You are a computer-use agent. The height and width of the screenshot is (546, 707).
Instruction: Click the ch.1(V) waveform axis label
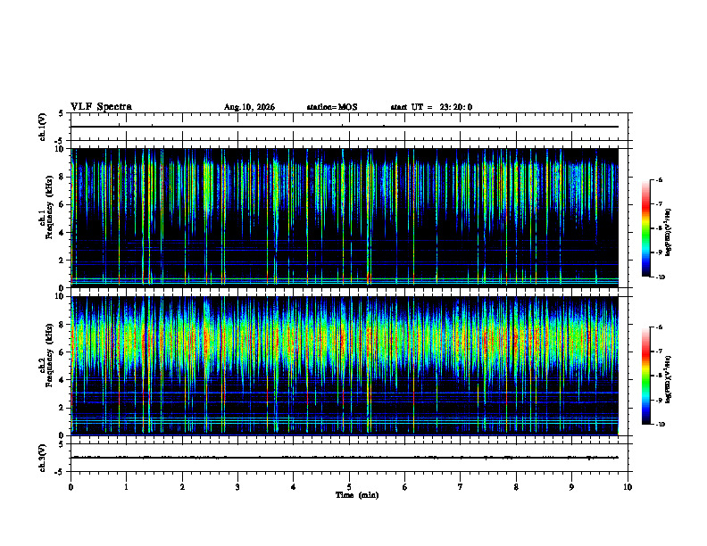point(43,127)
